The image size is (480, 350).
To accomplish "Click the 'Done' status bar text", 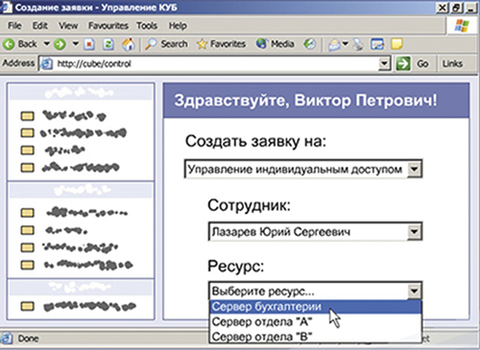I will pos(28,338).
